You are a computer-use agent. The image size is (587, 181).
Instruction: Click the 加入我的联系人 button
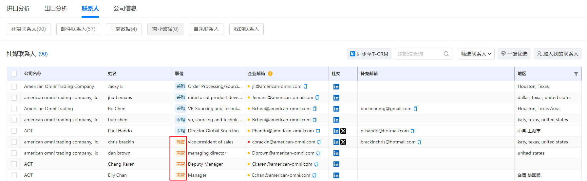point(558,54)
